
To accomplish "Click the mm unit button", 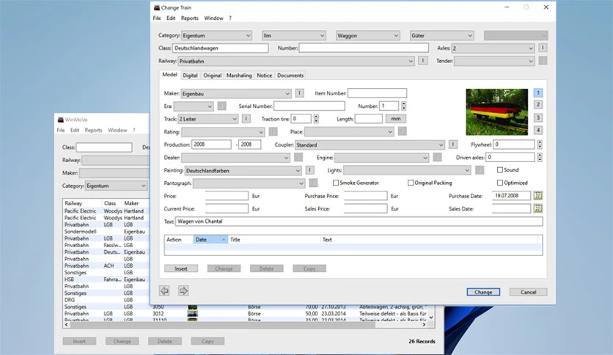I will pos(396,119).
